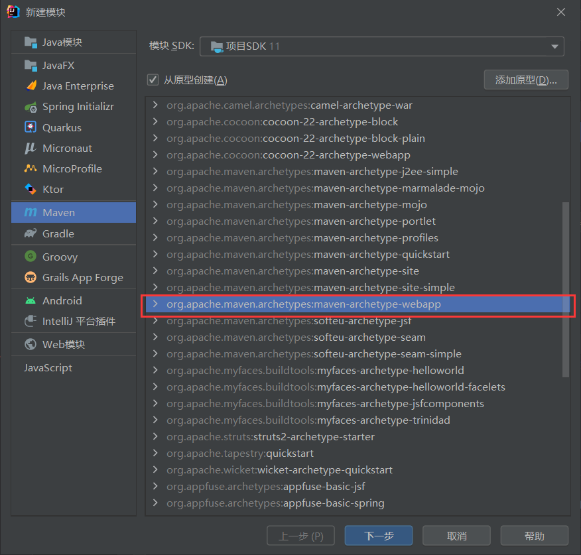This screenshot has width=581, height=555.
Task: Select appfuse-basic-jsf row
Action: [357, 487]
